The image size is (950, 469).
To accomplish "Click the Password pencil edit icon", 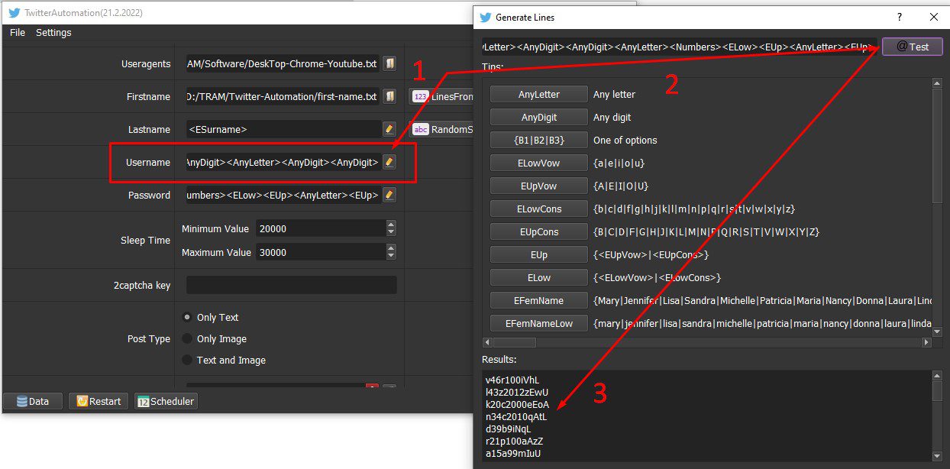I will click(x=389, y=195).
